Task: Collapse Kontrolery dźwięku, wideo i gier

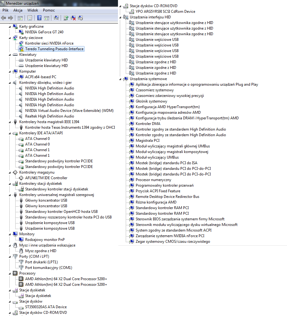Action: point(10,83)
